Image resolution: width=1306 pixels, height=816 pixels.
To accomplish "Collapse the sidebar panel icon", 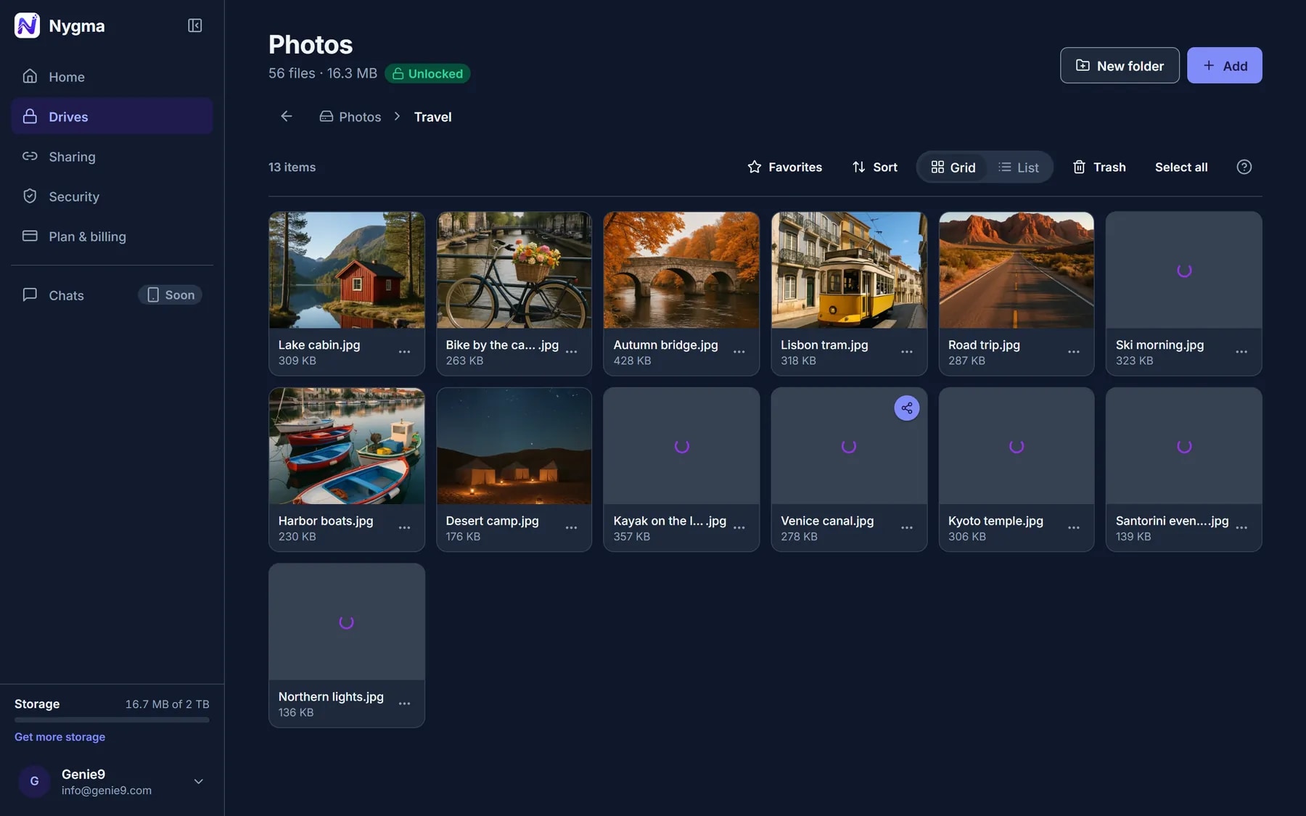I will coord(194,25).
